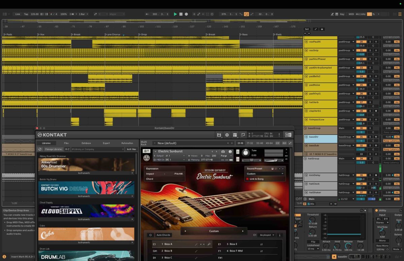Screen dimensions: 404x261
Task: Open hatVerb track padGroup routing dropdown
Action: click(346, 102)
